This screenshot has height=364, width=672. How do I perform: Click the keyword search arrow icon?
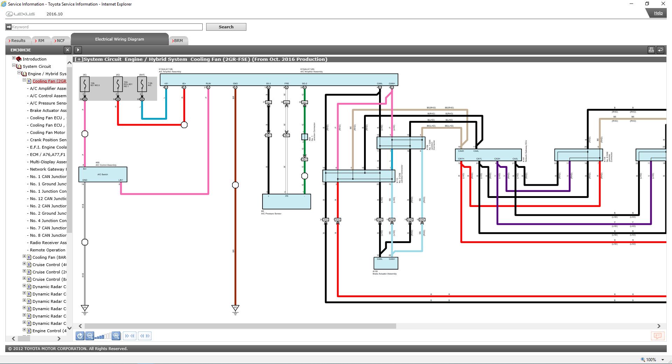tap(9, 27)
